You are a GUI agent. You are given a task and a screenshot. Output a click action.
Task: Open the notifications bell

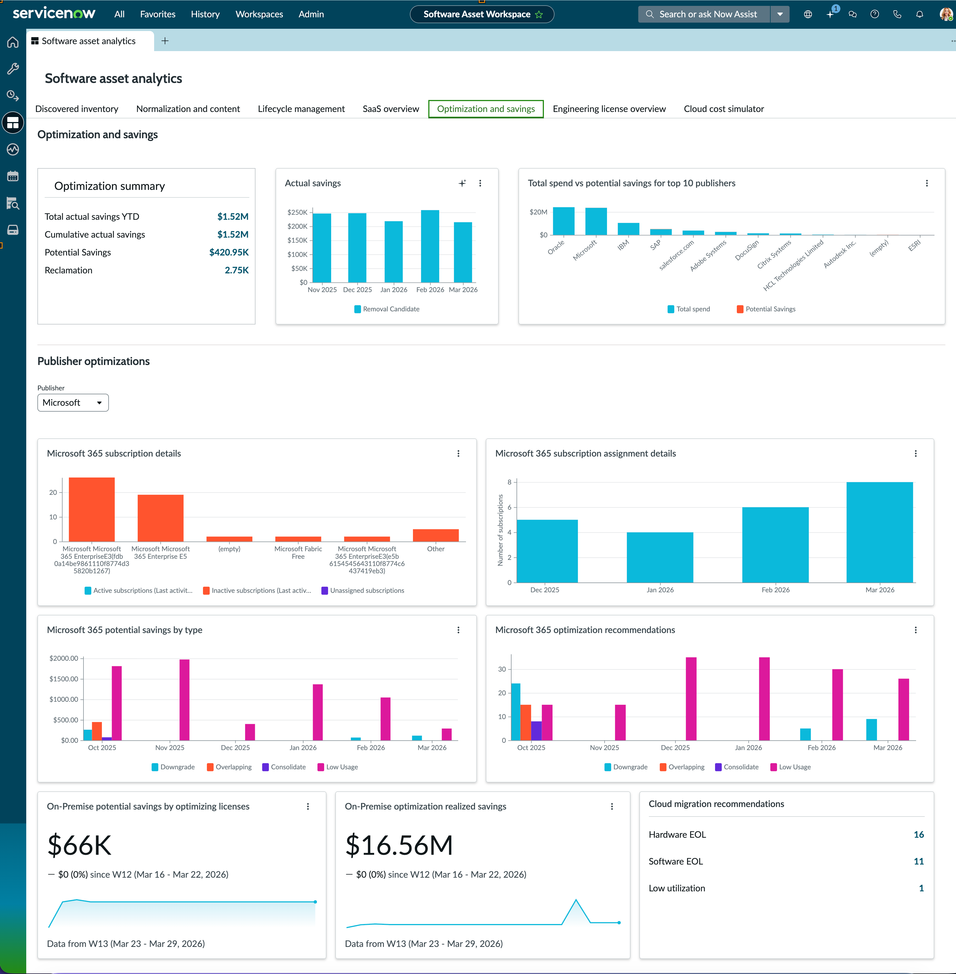(919, 14)
